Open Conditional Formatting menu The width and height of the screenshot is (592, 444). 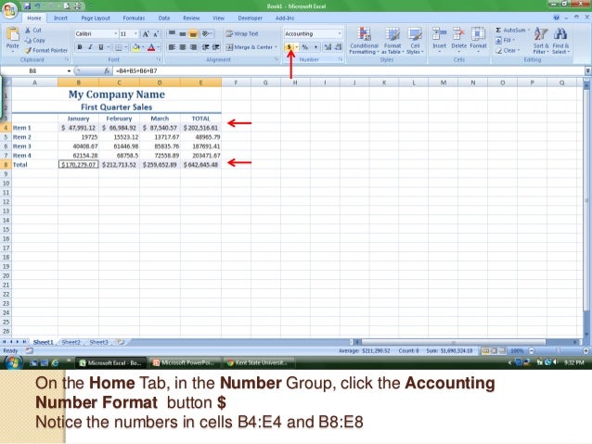[364, 41]
